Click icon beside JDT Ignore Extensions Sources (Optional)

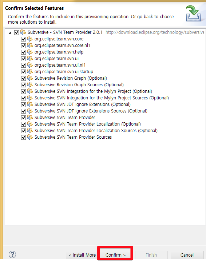click(30, 111)
